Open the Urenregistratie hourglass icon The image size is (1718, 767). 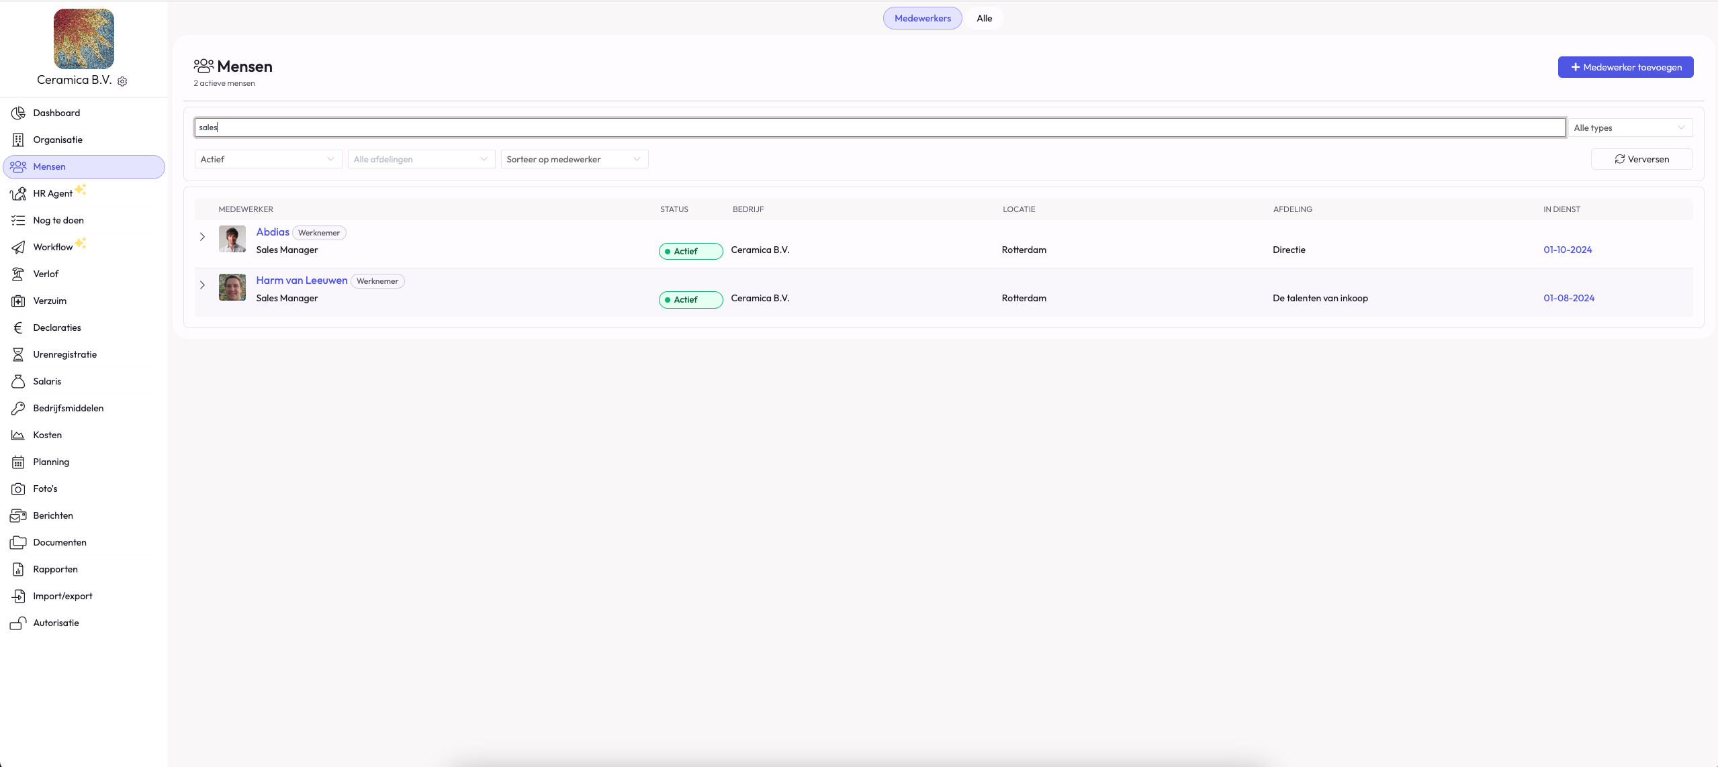pos(18,354)
